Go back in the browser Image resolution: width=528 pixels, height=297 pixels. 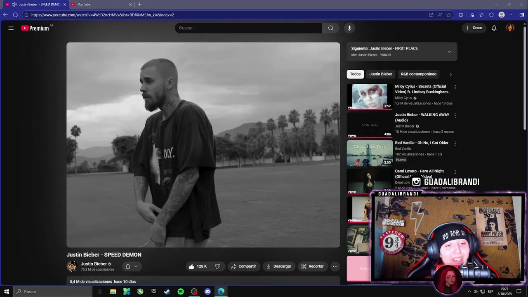point(5,15)
